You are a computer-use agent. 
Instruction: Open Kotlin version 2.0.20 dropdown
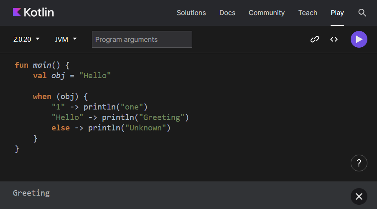coord(26,39)
